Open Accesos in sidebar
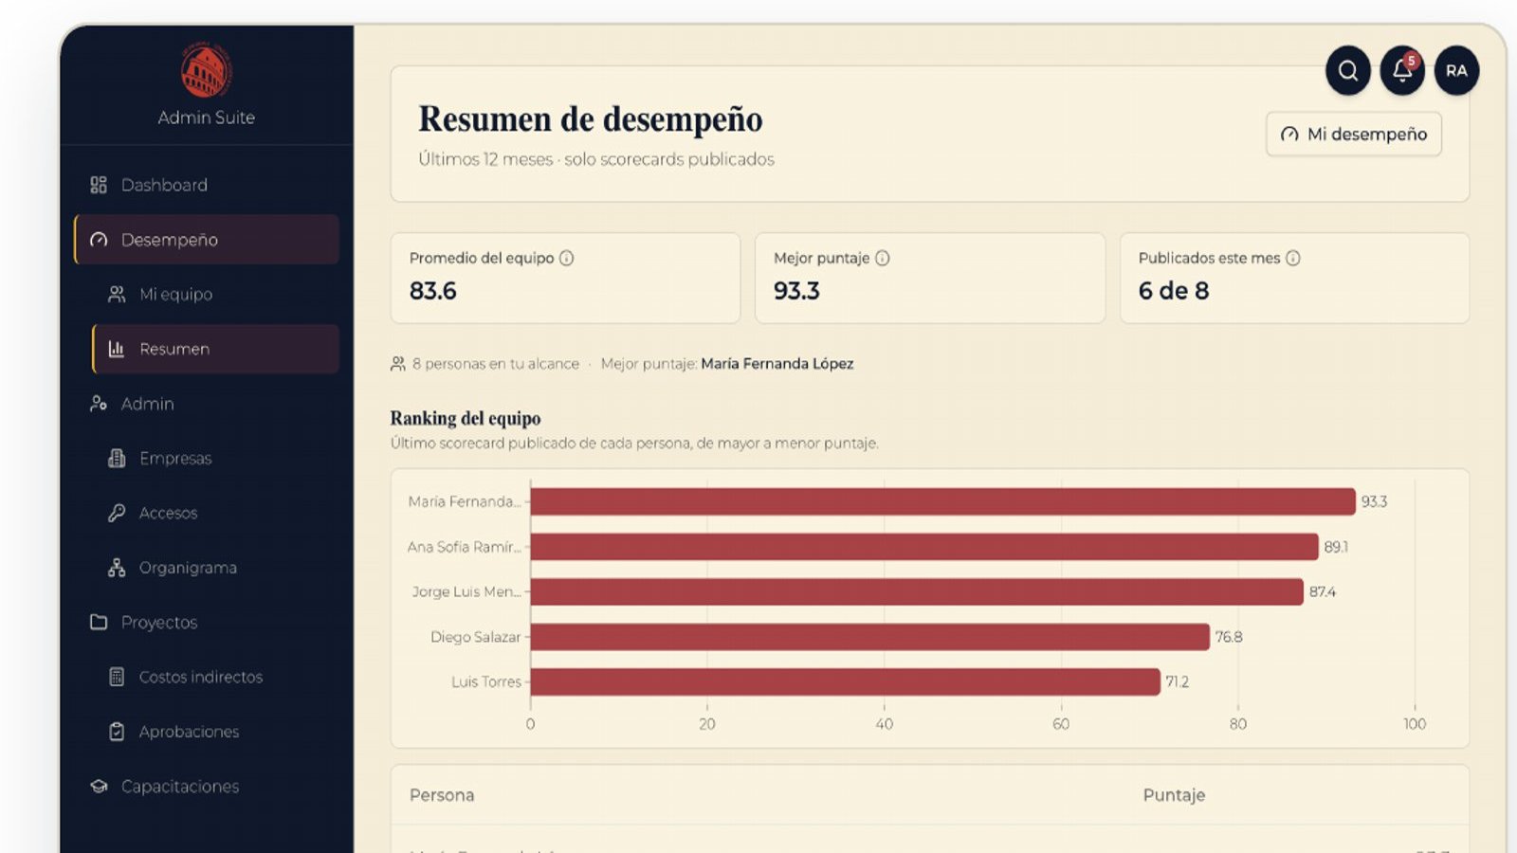Viewport: 1517px width, 853px height. 215,513
